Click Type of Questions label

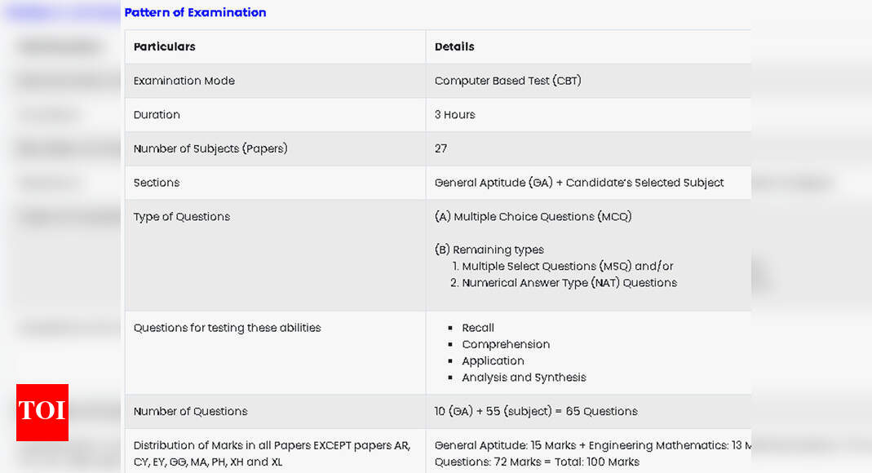pos(181,217)
